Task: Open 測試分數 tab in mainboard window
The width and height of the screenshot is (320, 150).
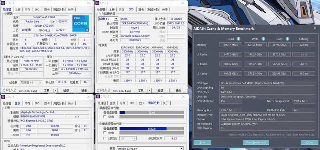Action: coord(59,103)
